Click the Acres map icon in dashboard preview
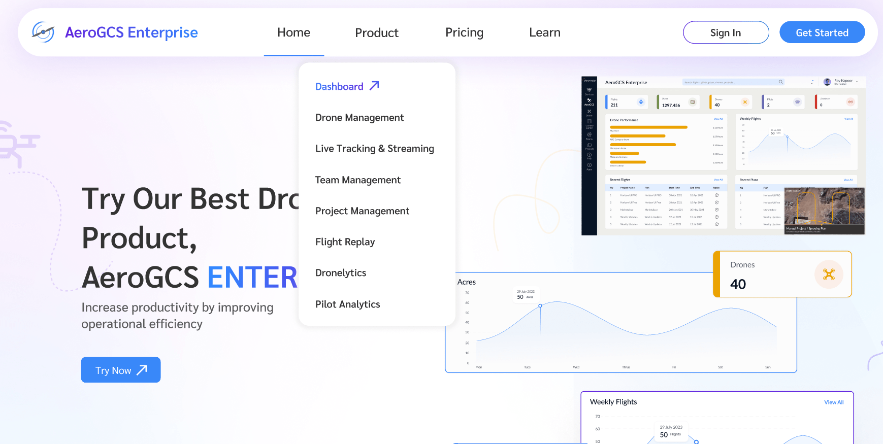Image resolution: width=883 pixels, height=444 pixels. [x=693, y=102]
